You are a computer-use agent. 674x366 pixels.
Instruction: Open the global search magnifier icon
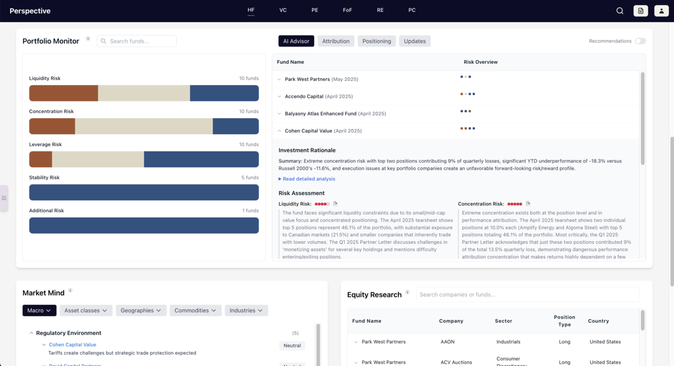click(620, 11)
